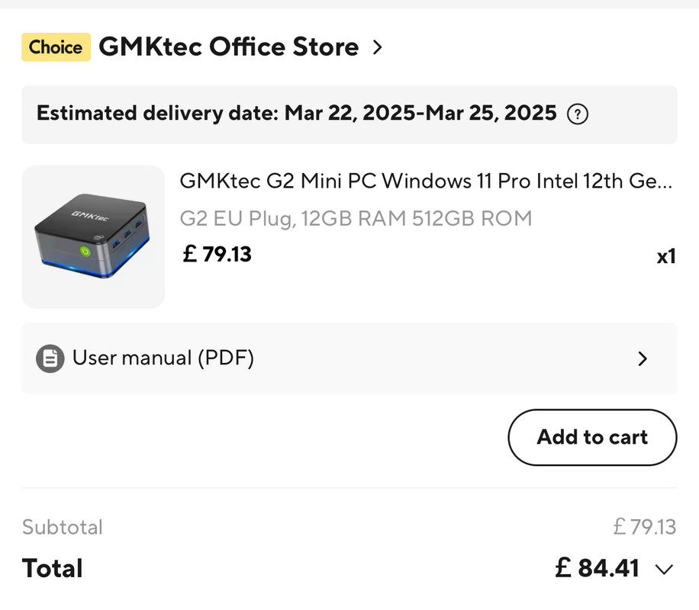Image resolution: width=699 pixels, height=610 pixels.
Task: Click the total amount £ 84.41
Action: coord(597,568)
